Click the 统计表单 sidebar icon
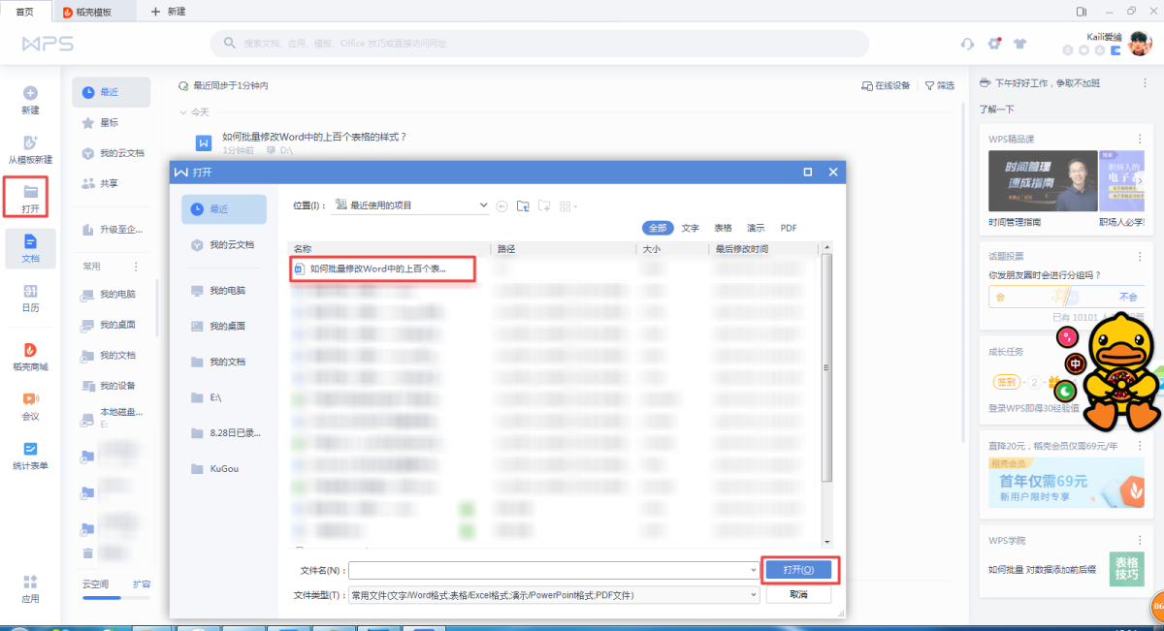The height and width of the screenshot is (631, 1164). point(30,456)
